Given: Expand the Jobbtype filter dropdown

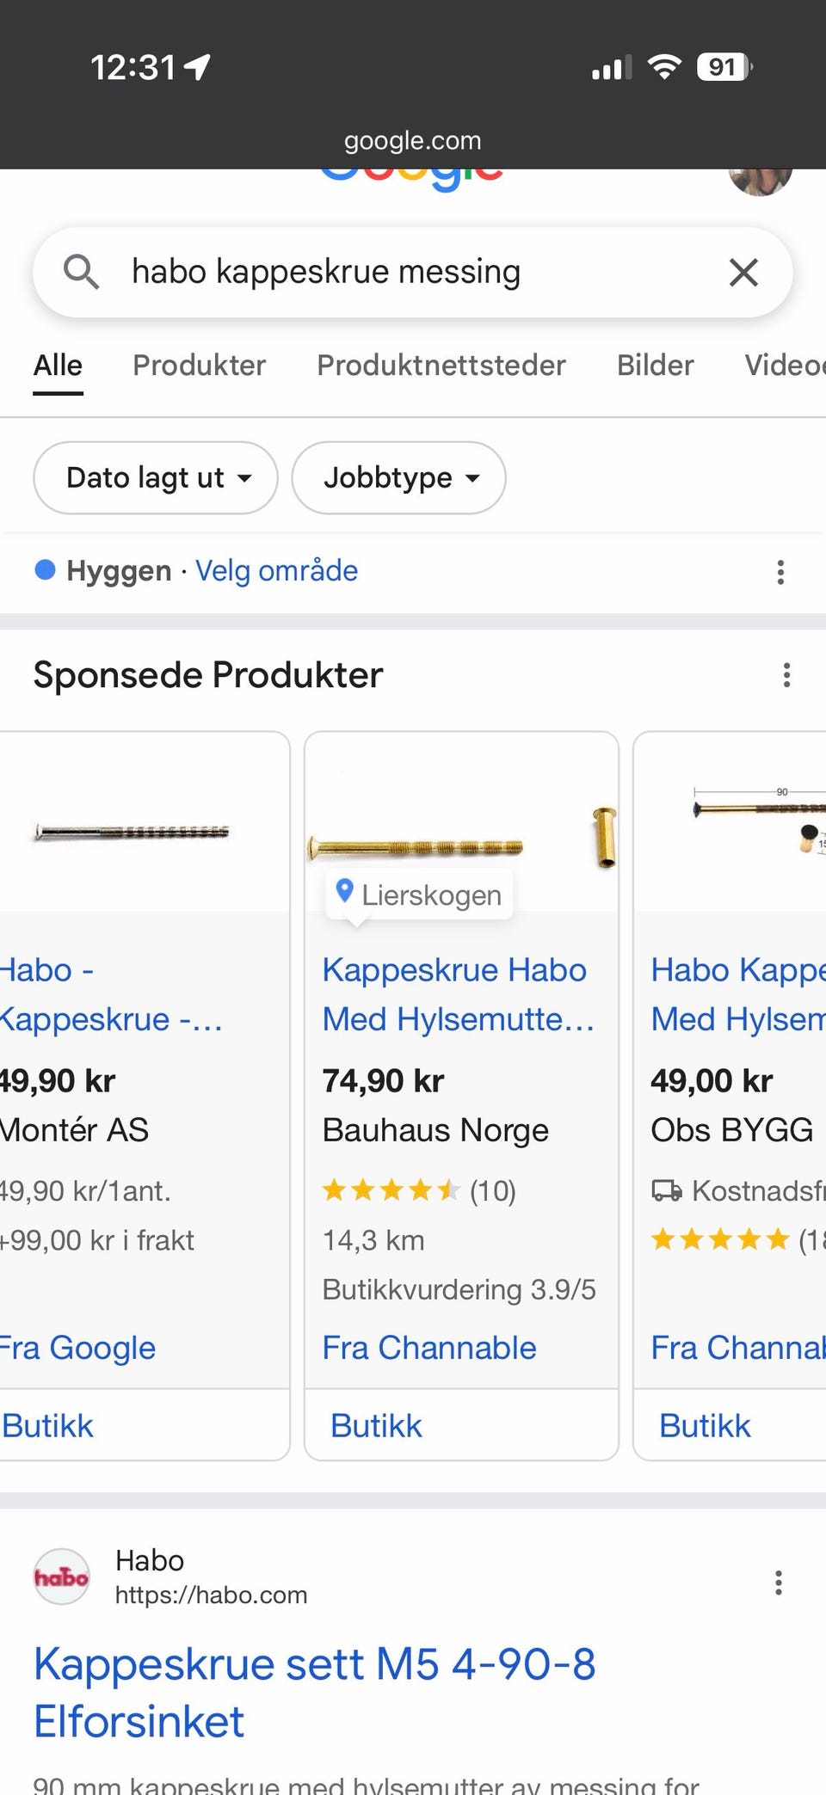Looking at the screenshot, I should [x=398, y=477].
